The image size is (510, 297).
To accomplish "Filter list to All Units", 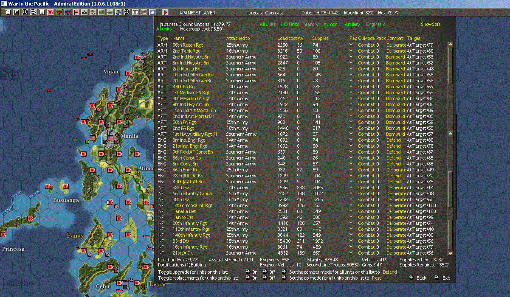I will point(268,24).
